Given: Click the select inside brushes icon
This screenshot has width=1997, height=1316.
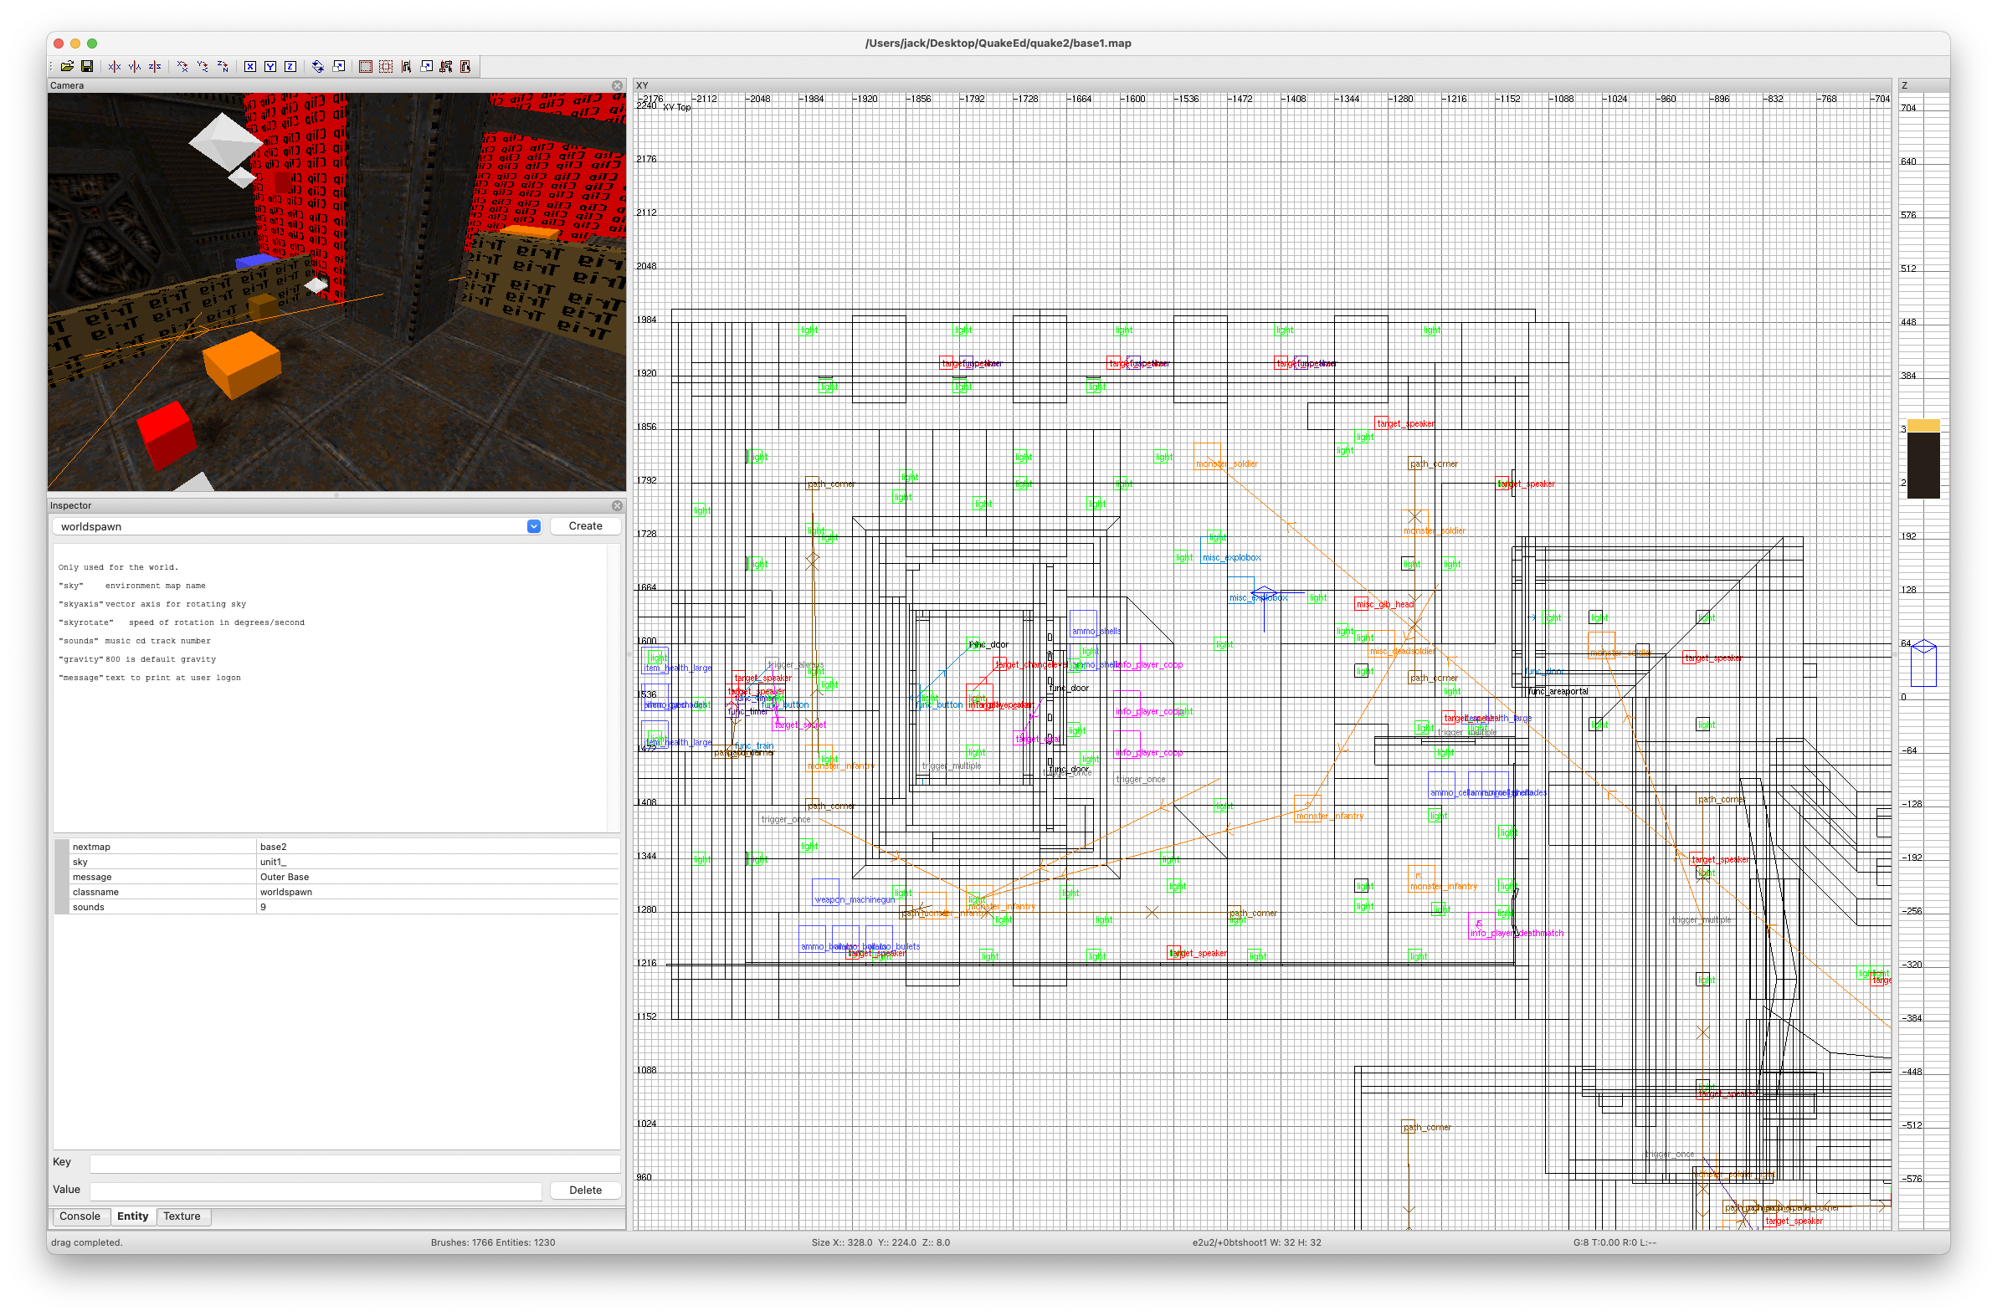Looking at the screenshot, I should click(446, 66).
